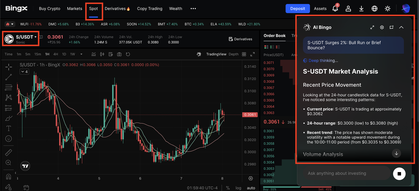This screenshot has width=419, height=191.
Task: Open the Derivatives link beside the chart
Action: (240, 39)
